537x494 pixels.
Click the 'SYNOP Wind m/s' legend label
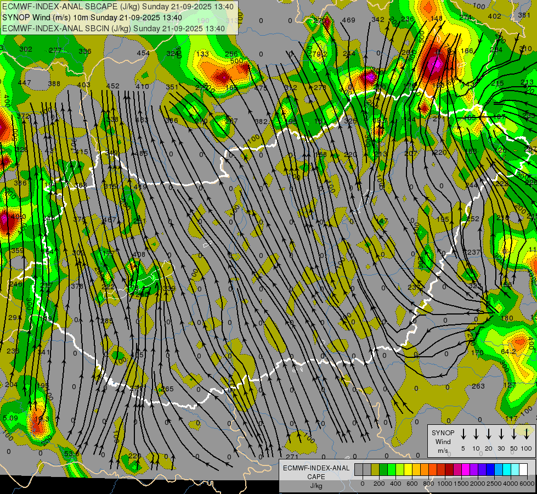pos(443,442)
